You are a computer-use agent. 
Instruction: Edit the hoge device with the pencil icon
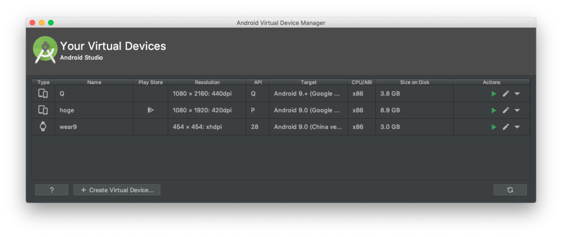click(506, 111)
